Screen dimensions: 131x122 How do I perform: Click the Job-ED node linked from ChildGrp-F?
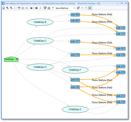(x=121, y=72)
